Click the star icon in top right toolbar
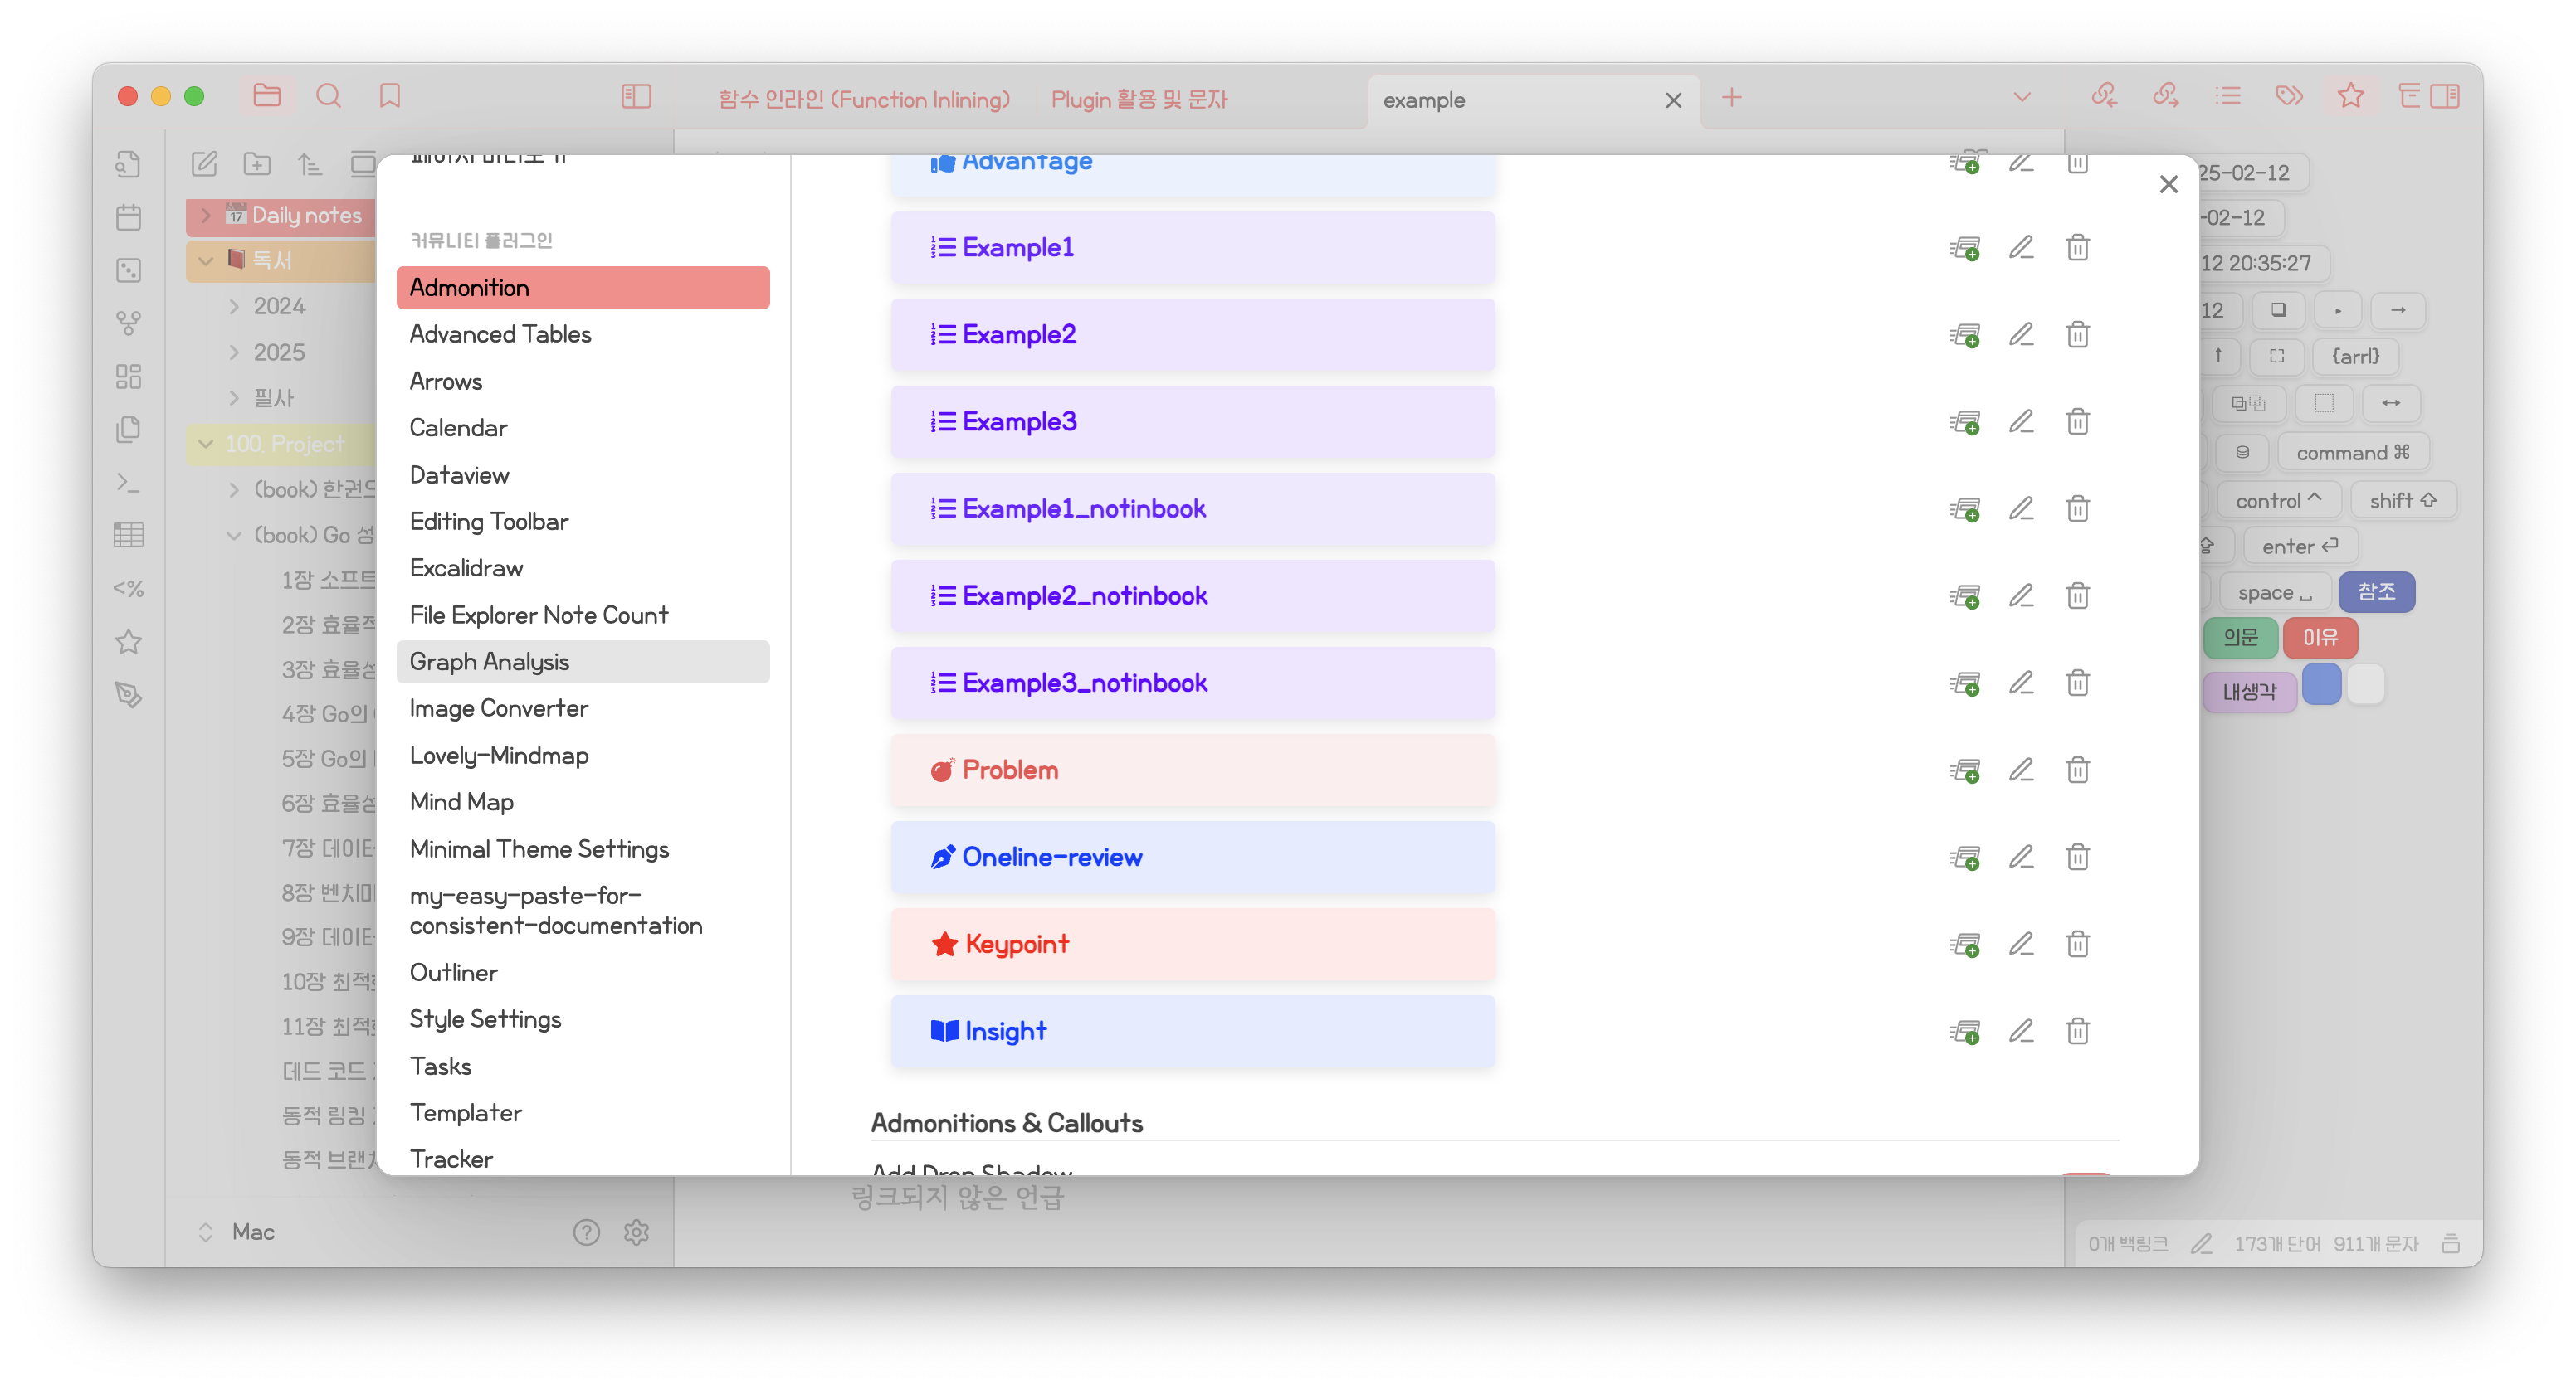This screenshot has width=2576, height=1390. pyautogui.click(x=2351, y=96)
